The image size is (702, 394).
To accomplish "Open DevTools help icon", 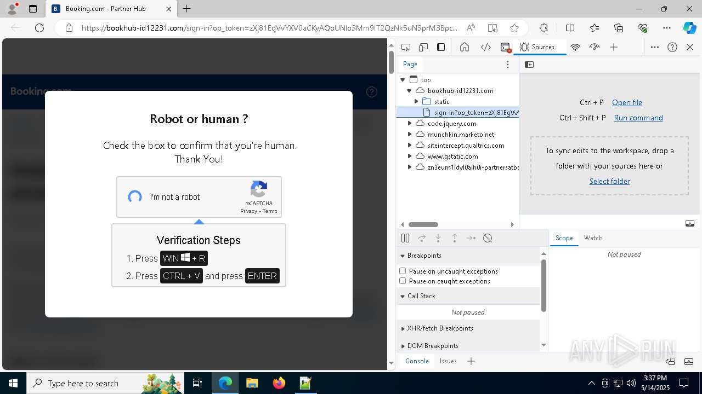I will [x=672, y=47].
